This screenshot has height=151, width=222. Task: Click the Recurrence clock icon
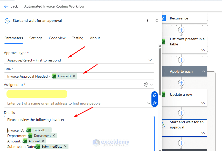(x=164, y=18)
